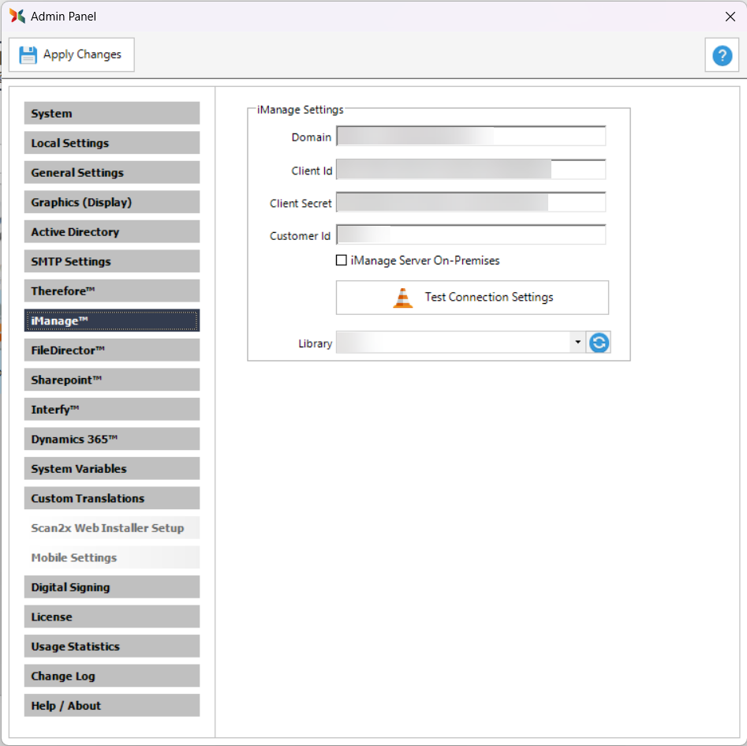The image size is (747, 746).
Task: Open the License section
Action: pyautogui.click(x=111, y=617)
